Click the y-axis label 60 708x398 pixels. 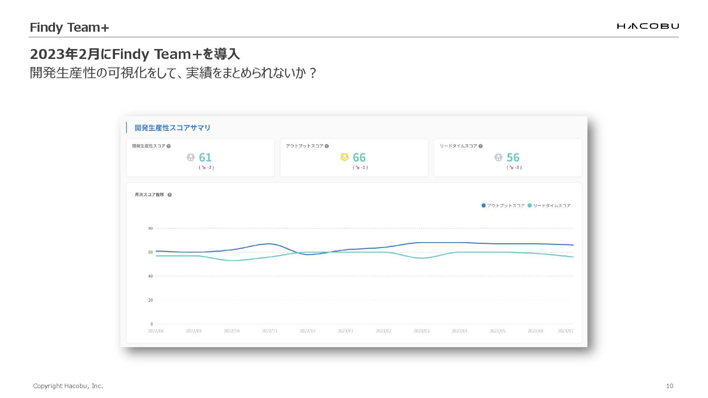pos(150,252)
